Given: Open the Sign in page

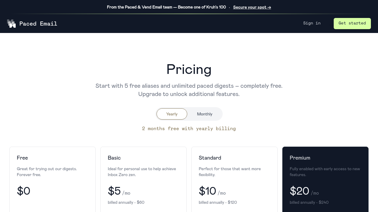Looking at the screenshot, I should 312,23.
